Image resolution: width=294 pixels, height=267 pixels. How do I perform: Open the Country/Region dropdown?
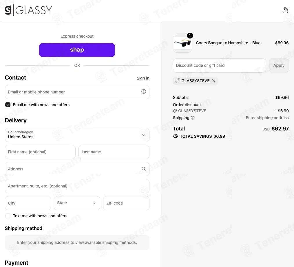[77, 135]
